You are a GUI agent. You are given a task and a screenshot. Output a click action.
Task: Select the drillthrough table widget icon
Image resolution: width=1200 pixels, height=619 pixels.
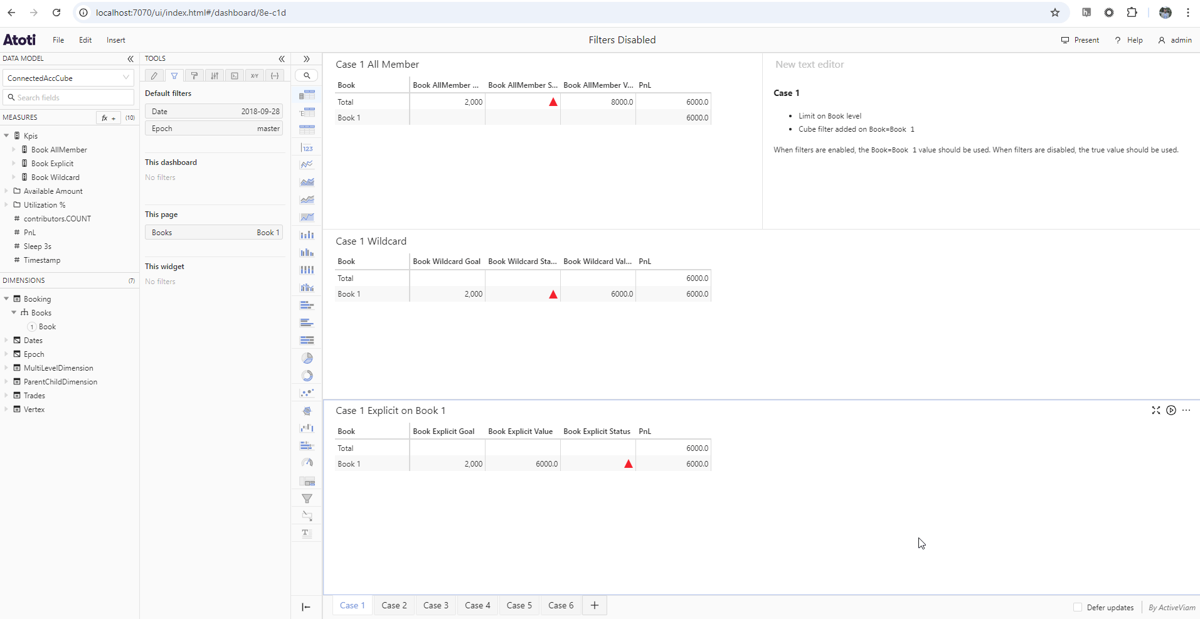pyautogui.click(x=307, y=516)
